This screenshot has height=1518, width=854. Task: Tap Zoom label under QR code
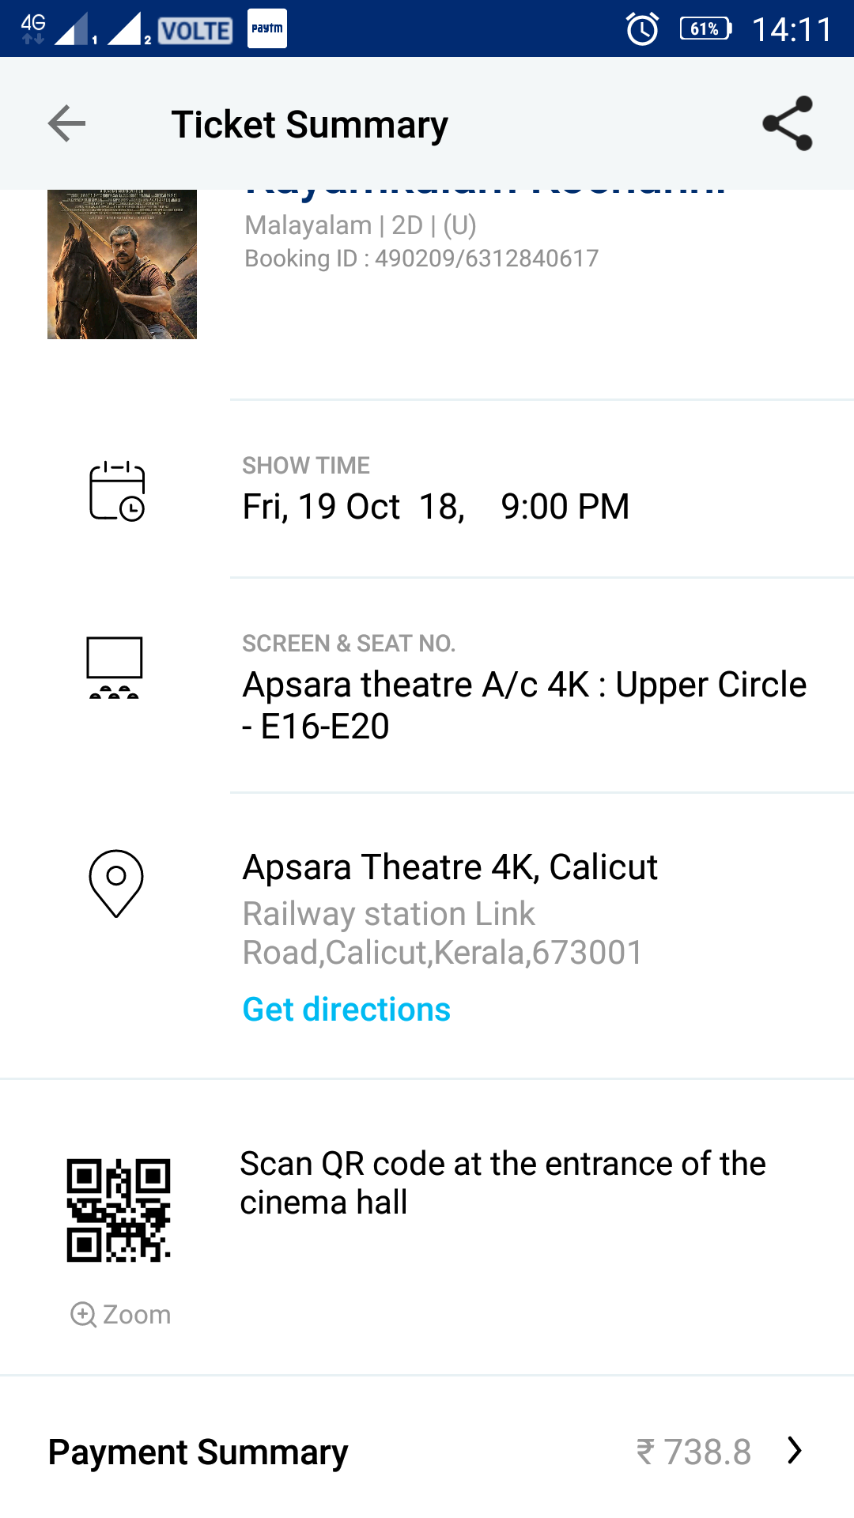point(137,1314)
